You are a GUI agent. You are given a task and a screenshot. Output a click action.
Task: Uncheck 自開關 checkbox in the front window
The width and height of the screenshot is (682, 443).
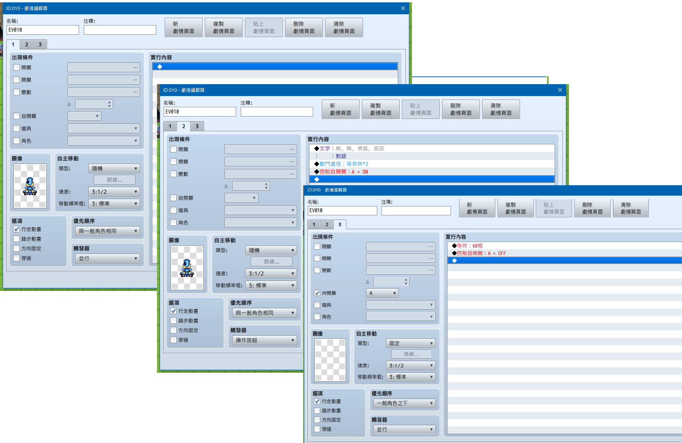(317, 293)
